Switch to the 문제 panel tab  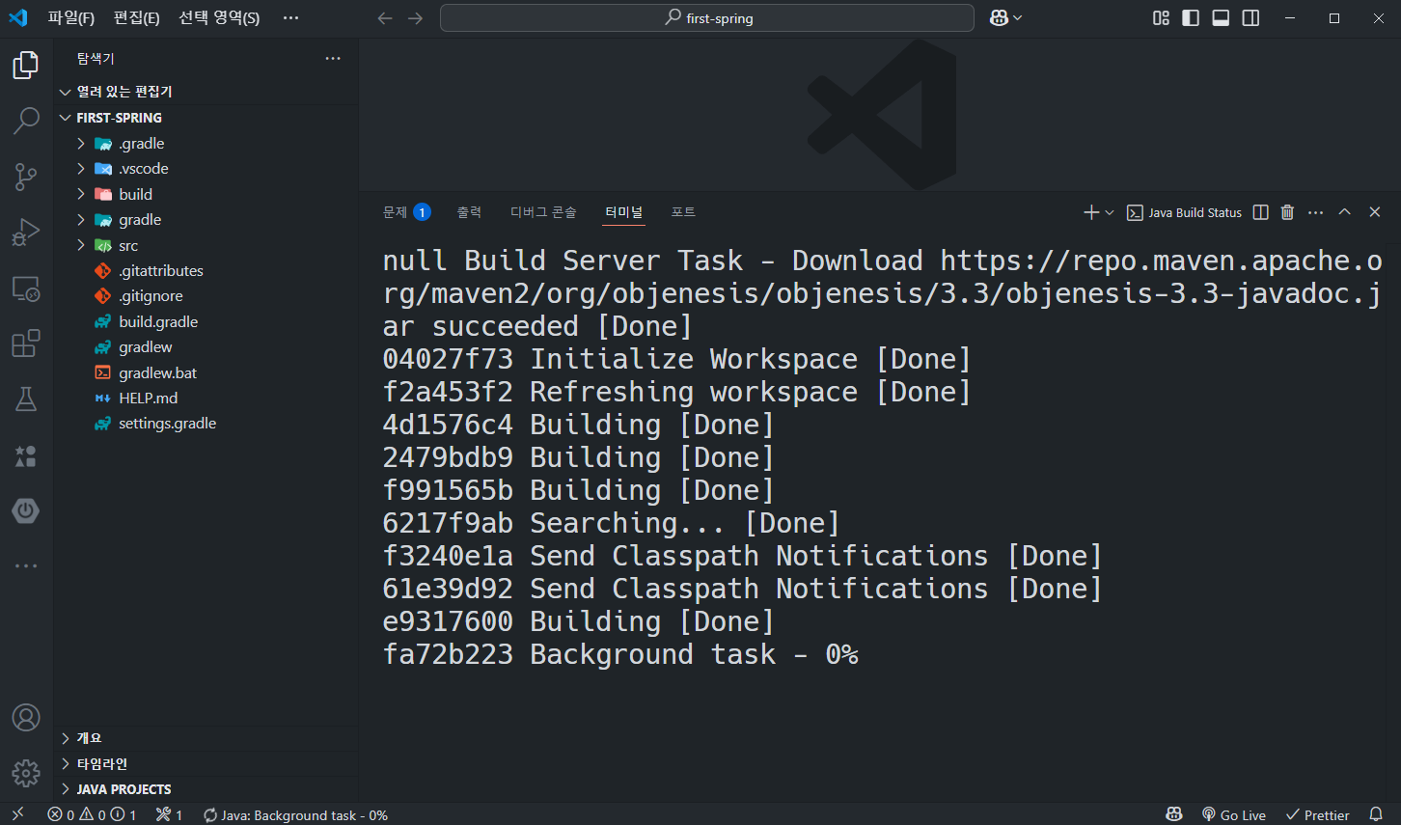point(406,212)
